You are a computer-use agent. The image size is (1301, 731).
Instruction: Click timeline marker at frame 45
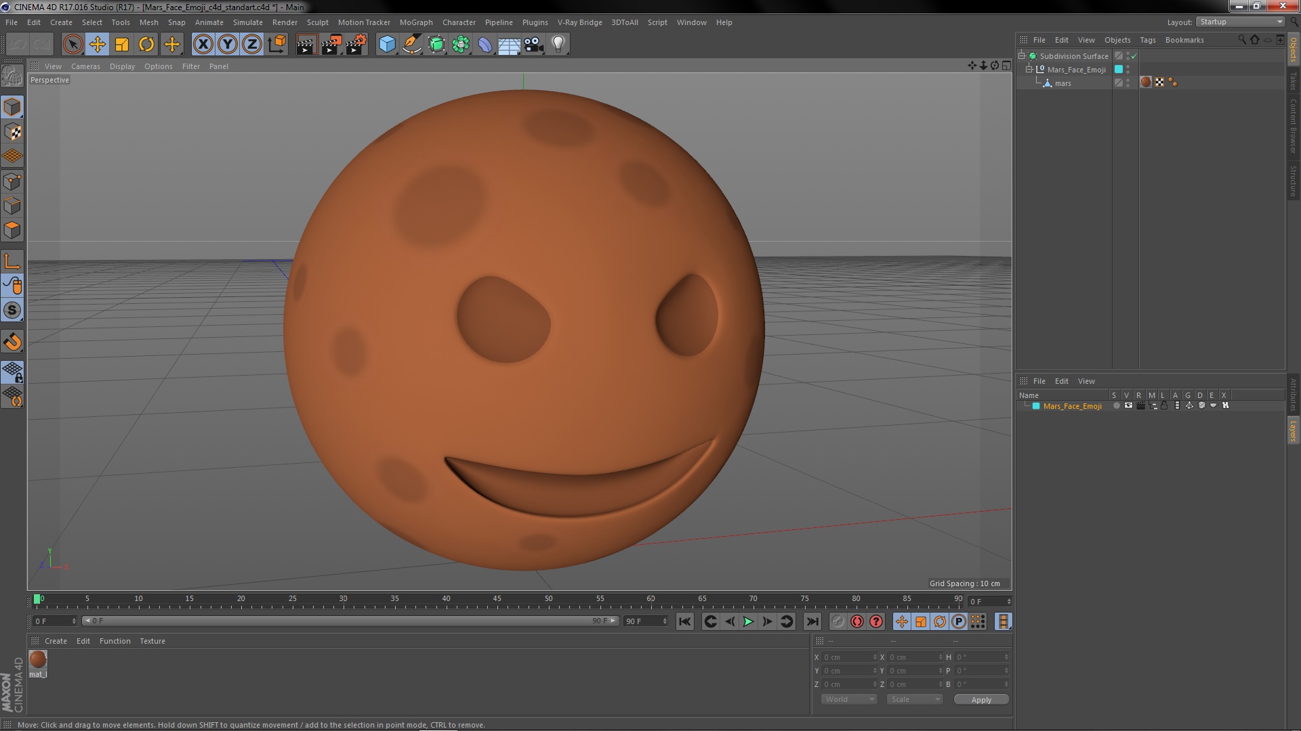[497, 599]
